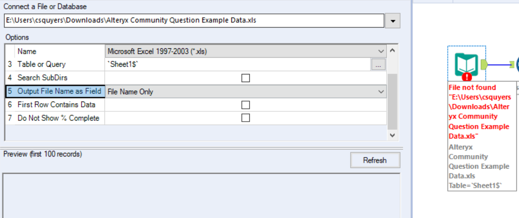The width and height of the screenshot is (519, 218).
Task: Open the File Name Only dropdown
Action: tap(381, 91)
